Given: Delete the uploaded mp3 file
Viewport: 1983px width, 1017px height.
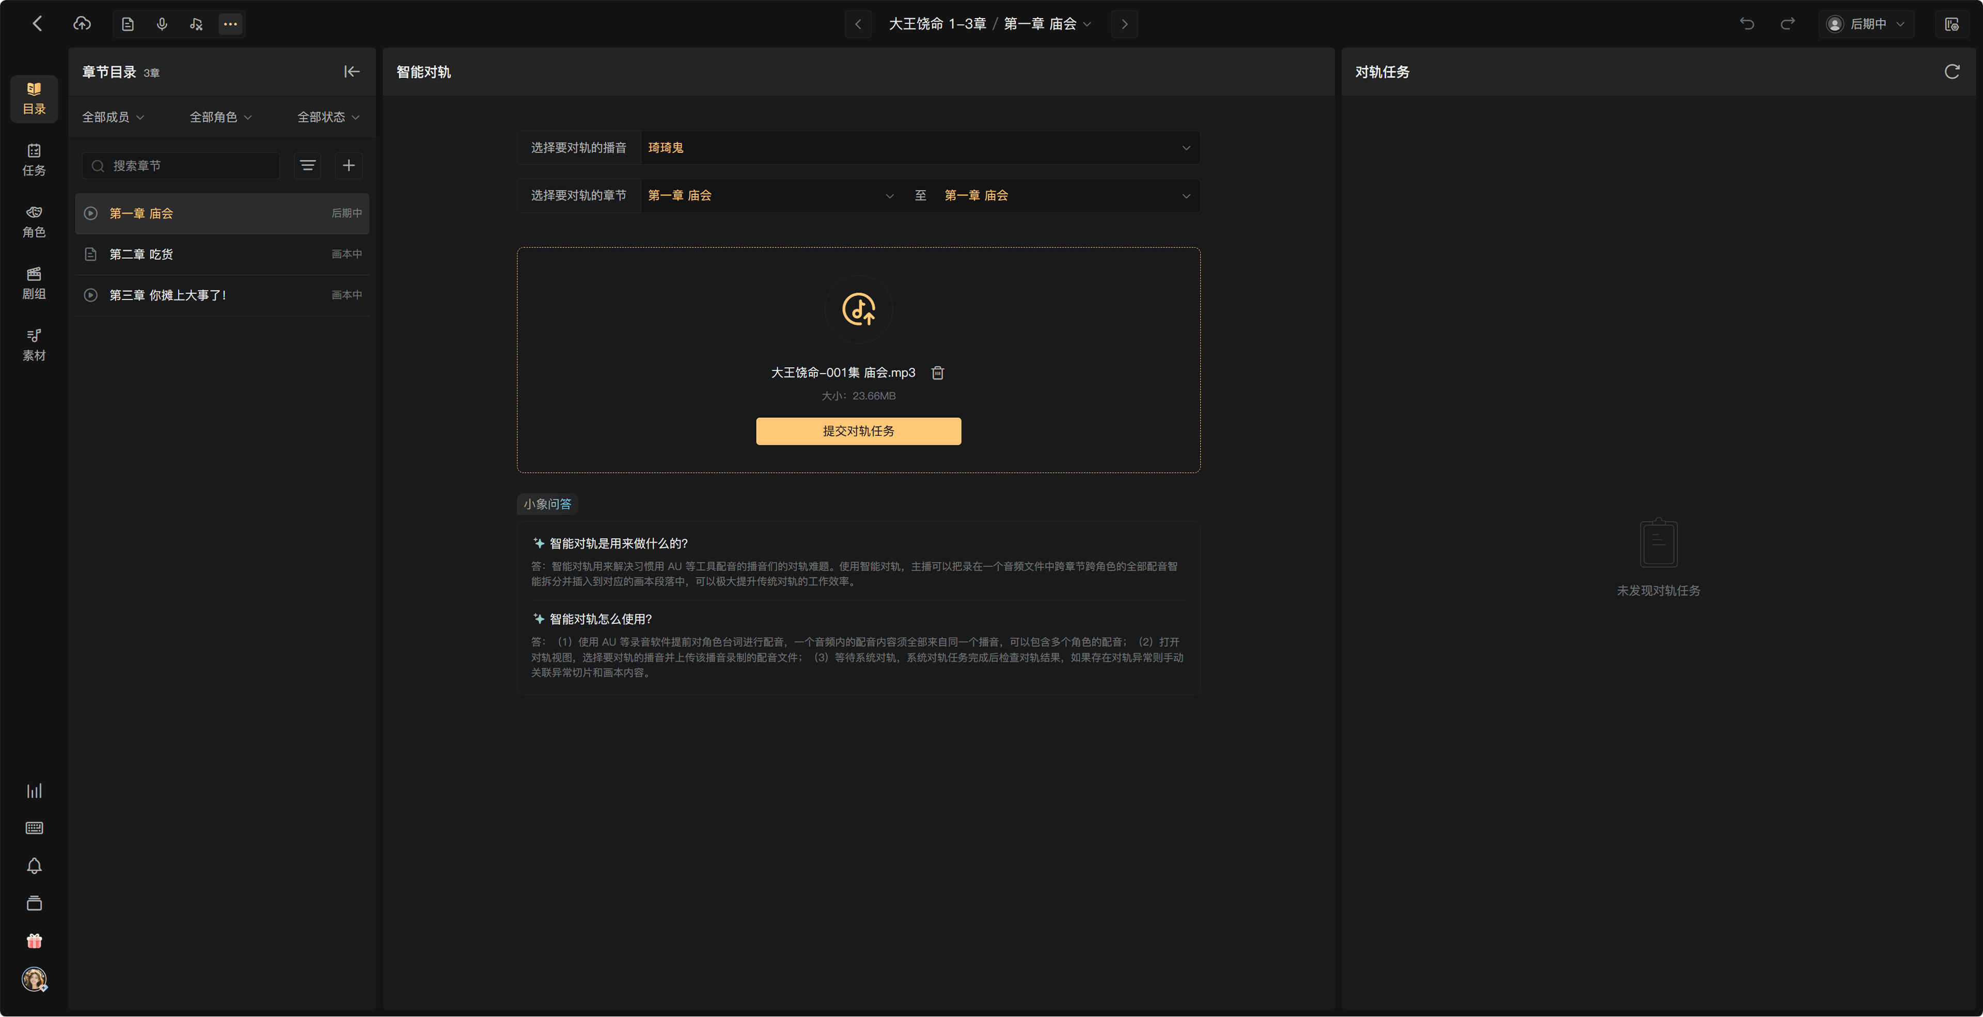Looking at the screenshot, I should pos(938,372).
